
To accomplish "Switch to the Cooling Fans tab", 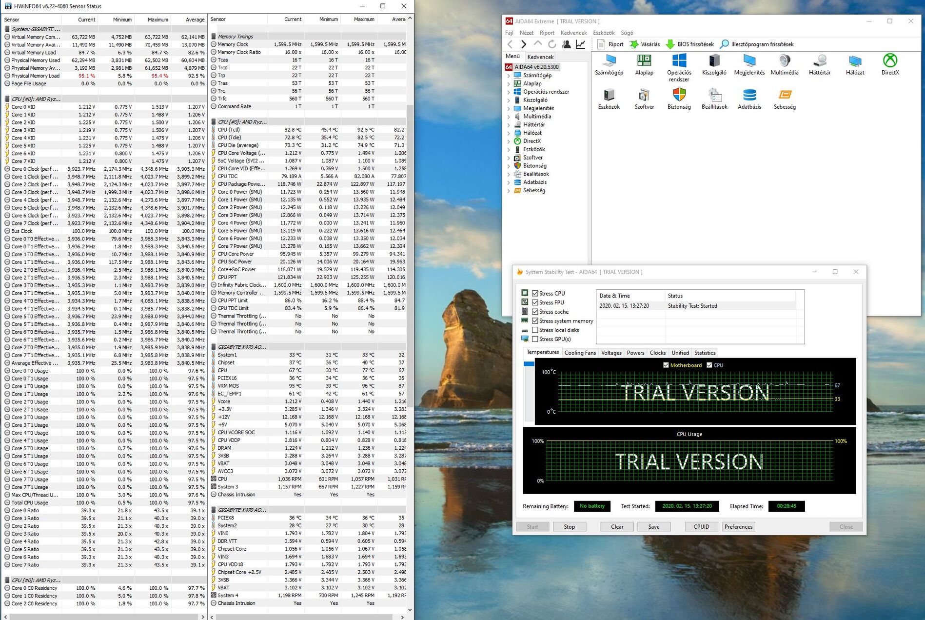I will tap(580, 353).
